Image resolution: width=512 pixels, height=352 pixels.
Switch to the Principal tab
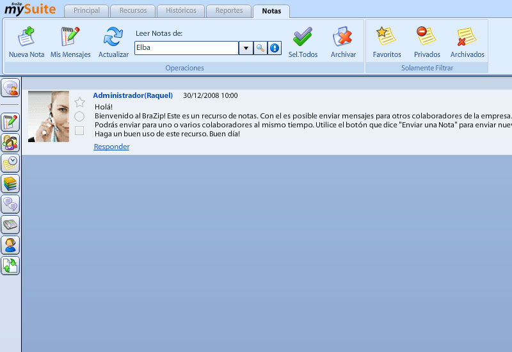pos(86,11)
